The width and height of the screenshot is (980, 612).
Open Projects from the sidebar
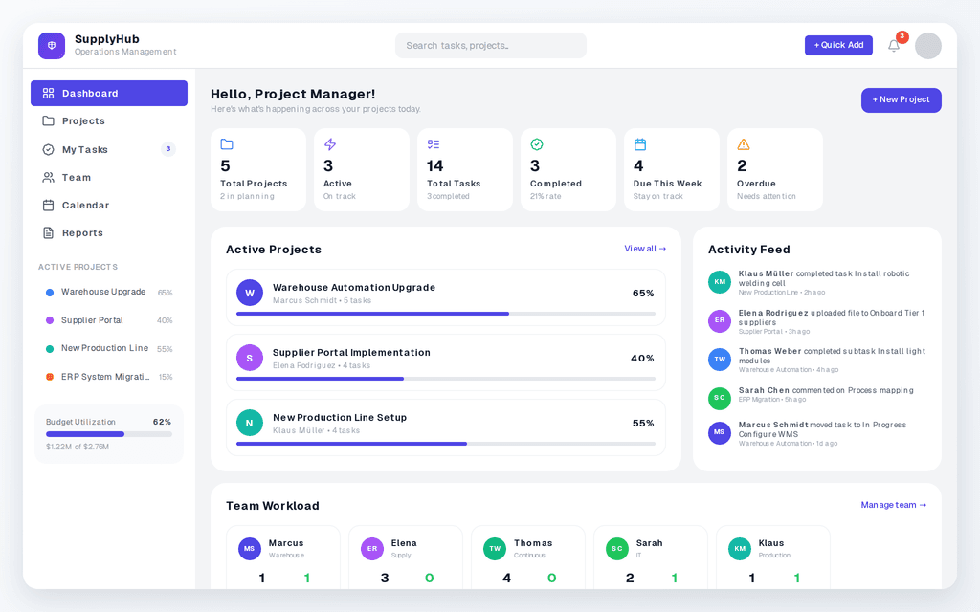[x=109, y=120]
